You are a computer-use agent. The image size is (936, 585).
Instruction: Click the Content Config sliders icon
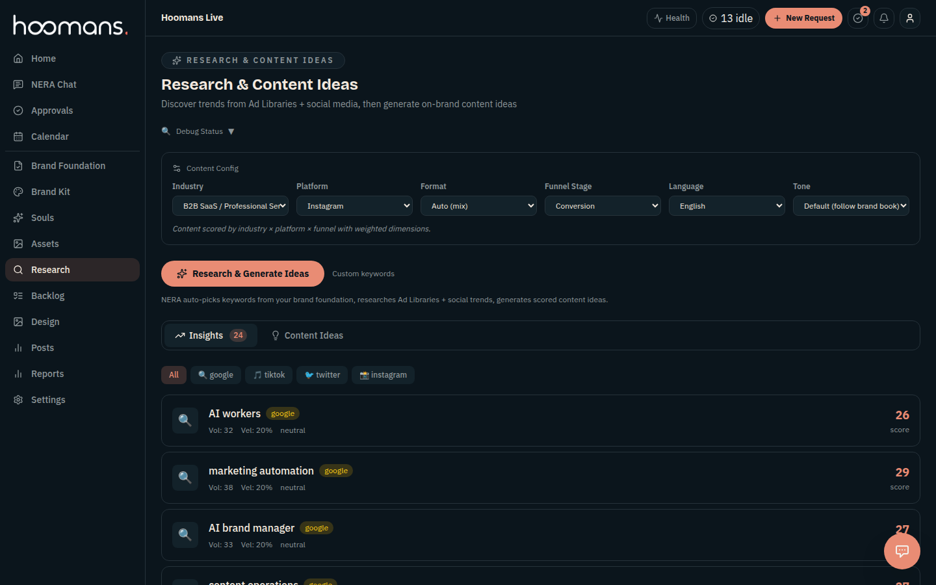pyautogui.click(x=177, y=168)
